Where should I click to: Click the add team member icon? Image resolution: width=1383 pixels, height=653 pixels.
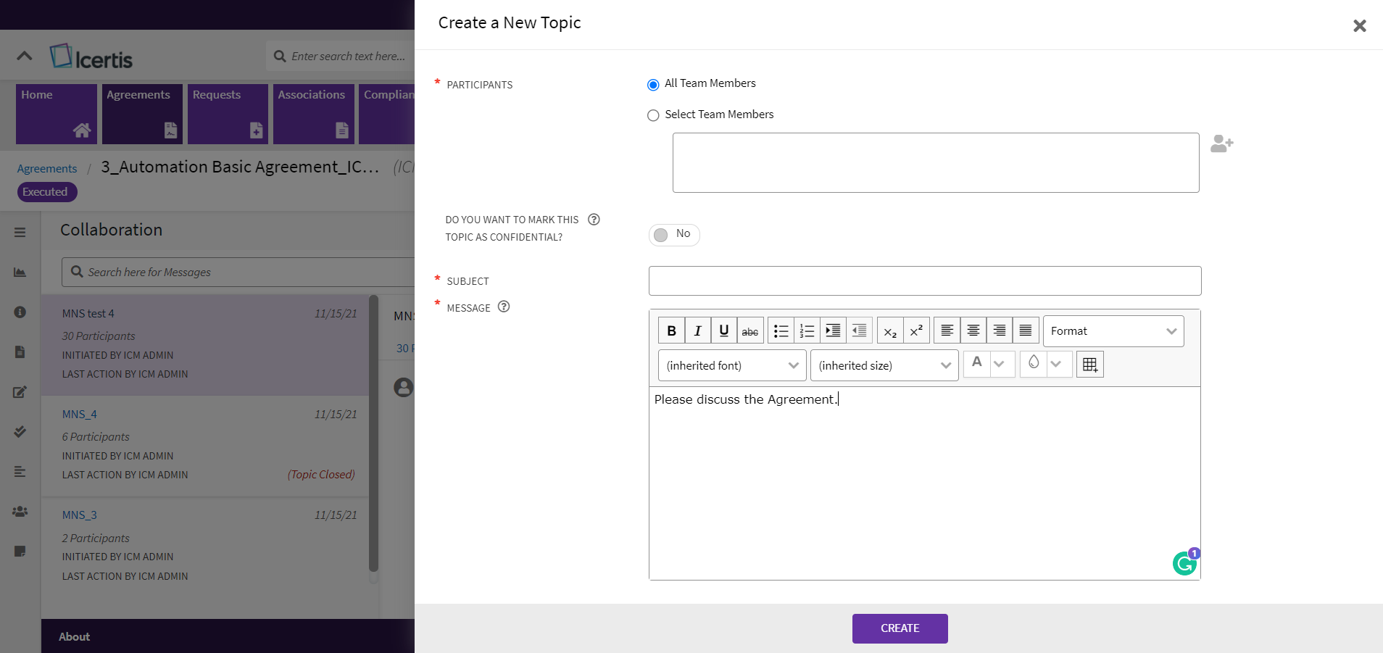pyautogui.click(x=1221, y=144)
